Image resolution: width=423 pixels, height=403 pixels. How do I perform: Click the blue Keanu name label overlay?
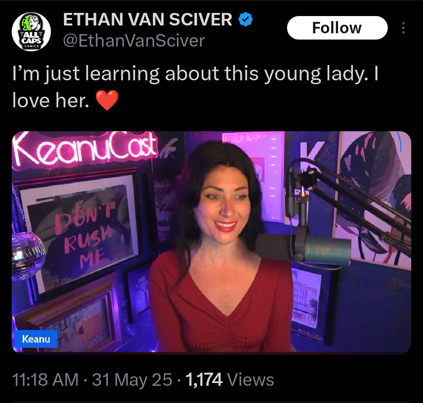(36, 339)
